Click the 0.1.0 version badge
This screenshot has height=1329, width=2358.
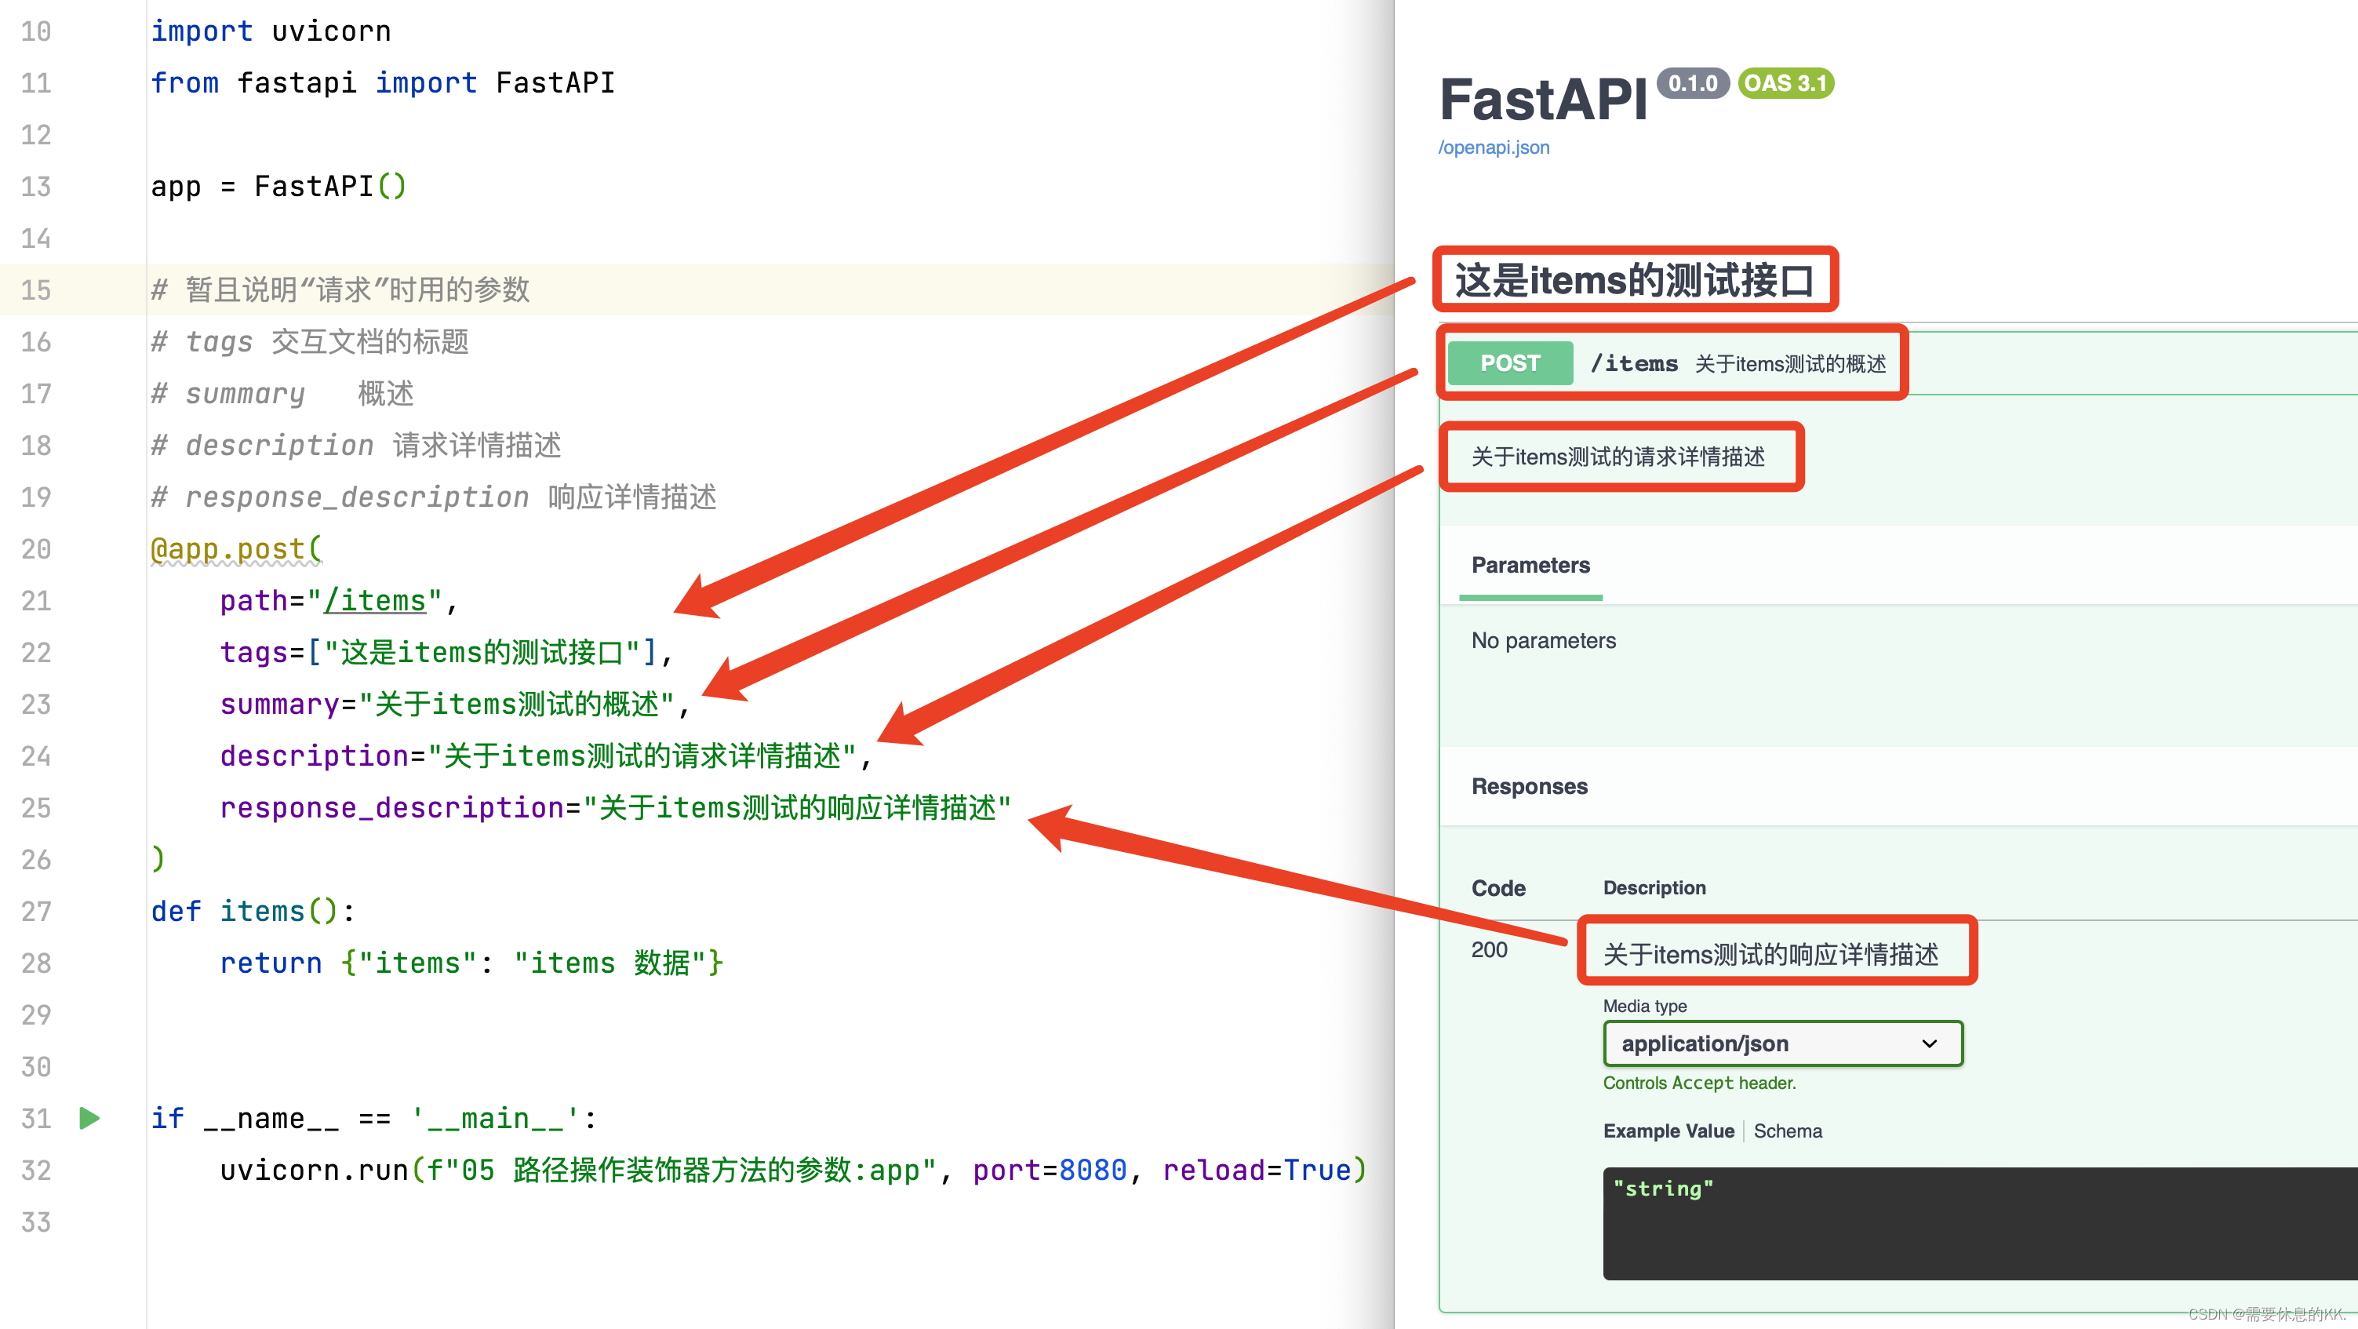point(1693,83)
